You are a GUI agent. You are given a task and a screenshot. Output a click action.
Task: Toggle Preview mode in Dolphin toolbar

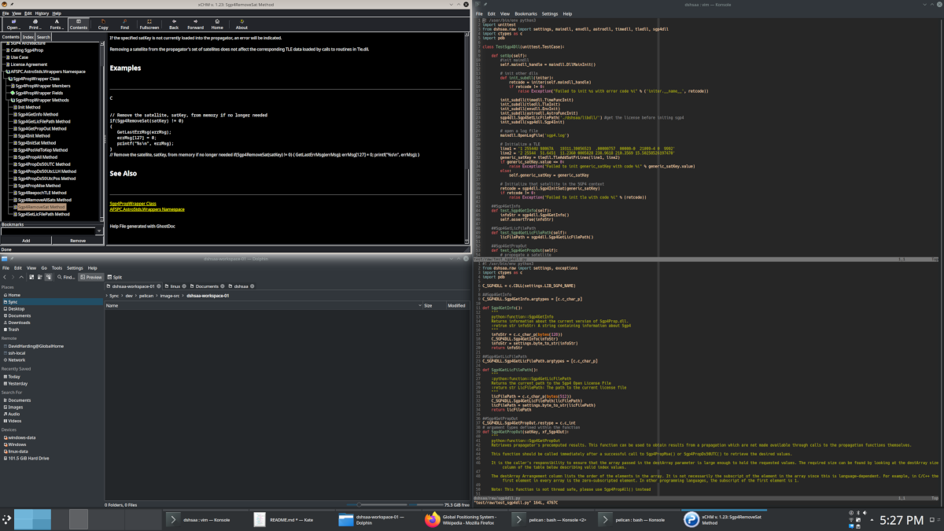(91, 277)
